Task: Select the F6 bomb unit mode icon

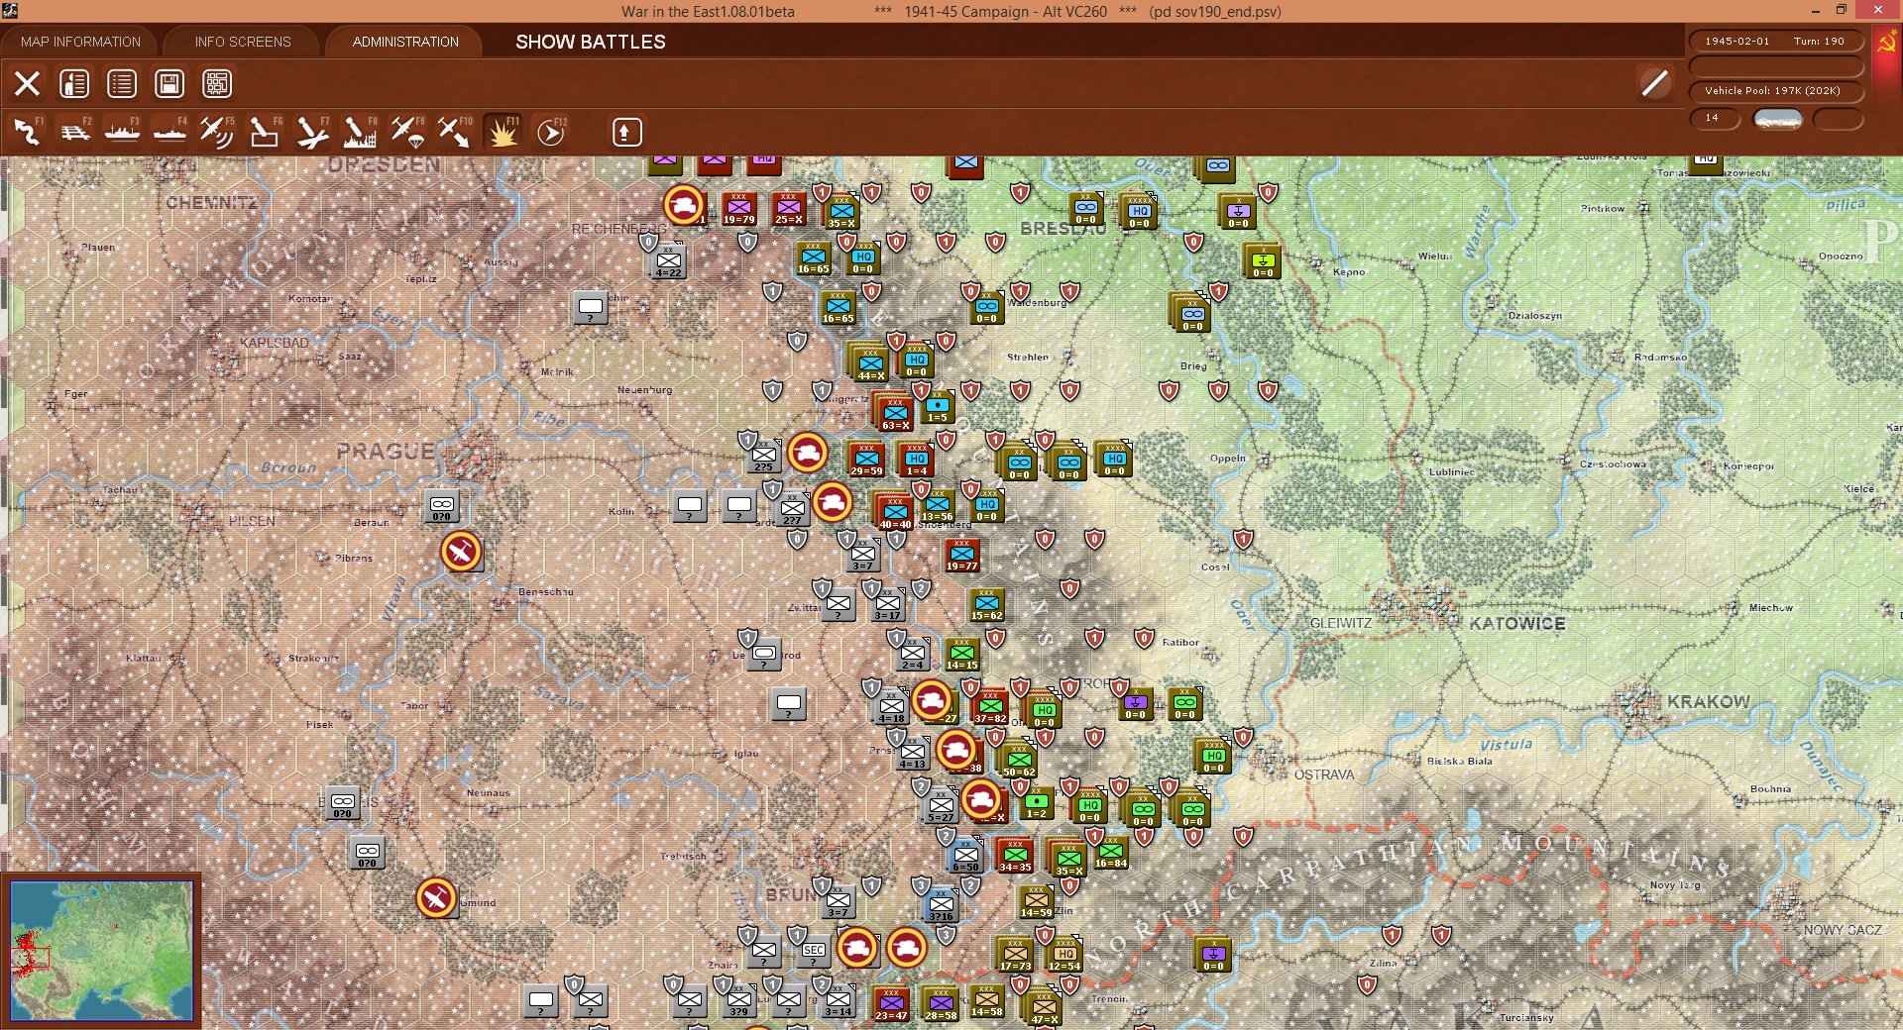Action: pos(265,132)
